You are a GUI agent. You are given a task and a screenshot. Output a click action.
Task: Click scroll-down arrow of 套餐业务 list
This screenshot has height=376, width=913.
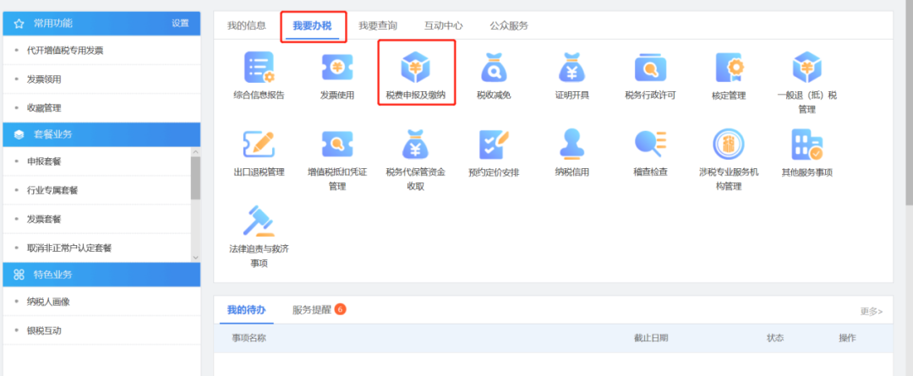(195, 257)
